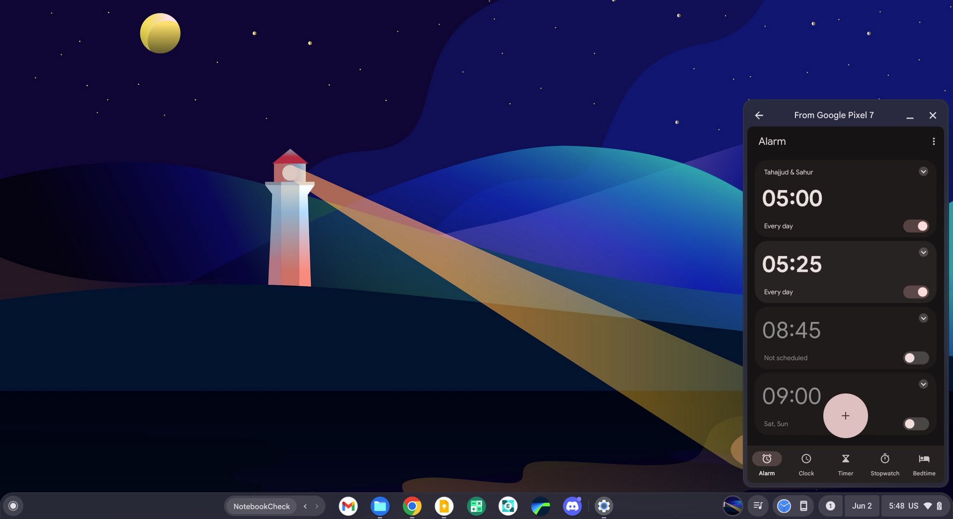Click the add alarm plus button

coord(845,416)
